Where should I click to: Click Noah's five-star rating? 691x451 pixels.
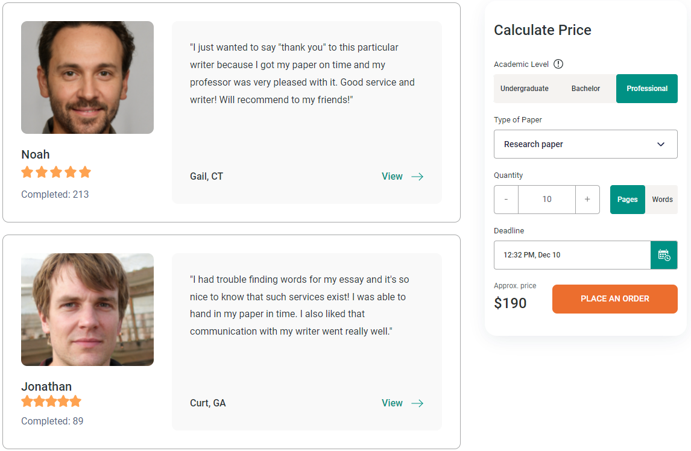[x=56, y=172]
